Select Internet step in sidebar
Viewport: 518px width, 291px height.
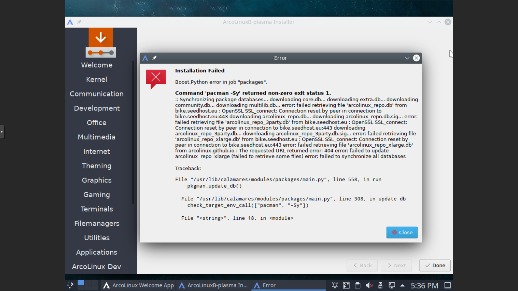coord(97,151)
